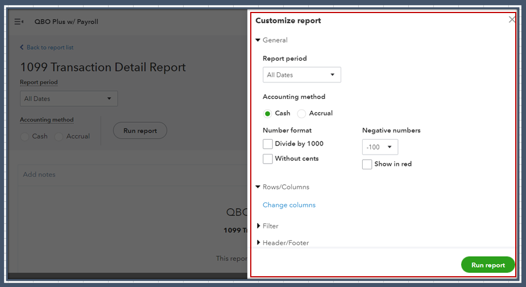Select the Accrual radio button in panel
This screenshot has height=287, width=526.
point(302,114)
